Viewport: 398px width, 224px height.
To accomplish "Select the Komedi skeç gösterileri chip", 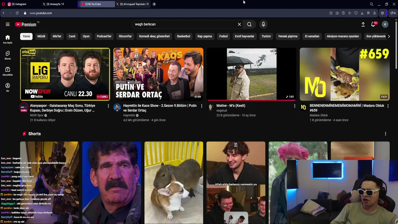I will (x=155, y=36).
